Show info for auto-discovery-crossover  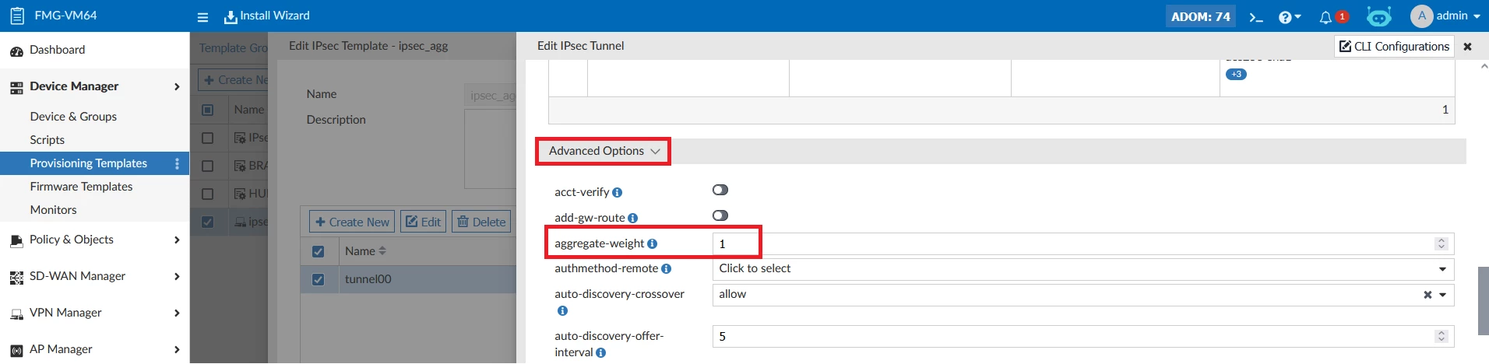click(562, 311)
